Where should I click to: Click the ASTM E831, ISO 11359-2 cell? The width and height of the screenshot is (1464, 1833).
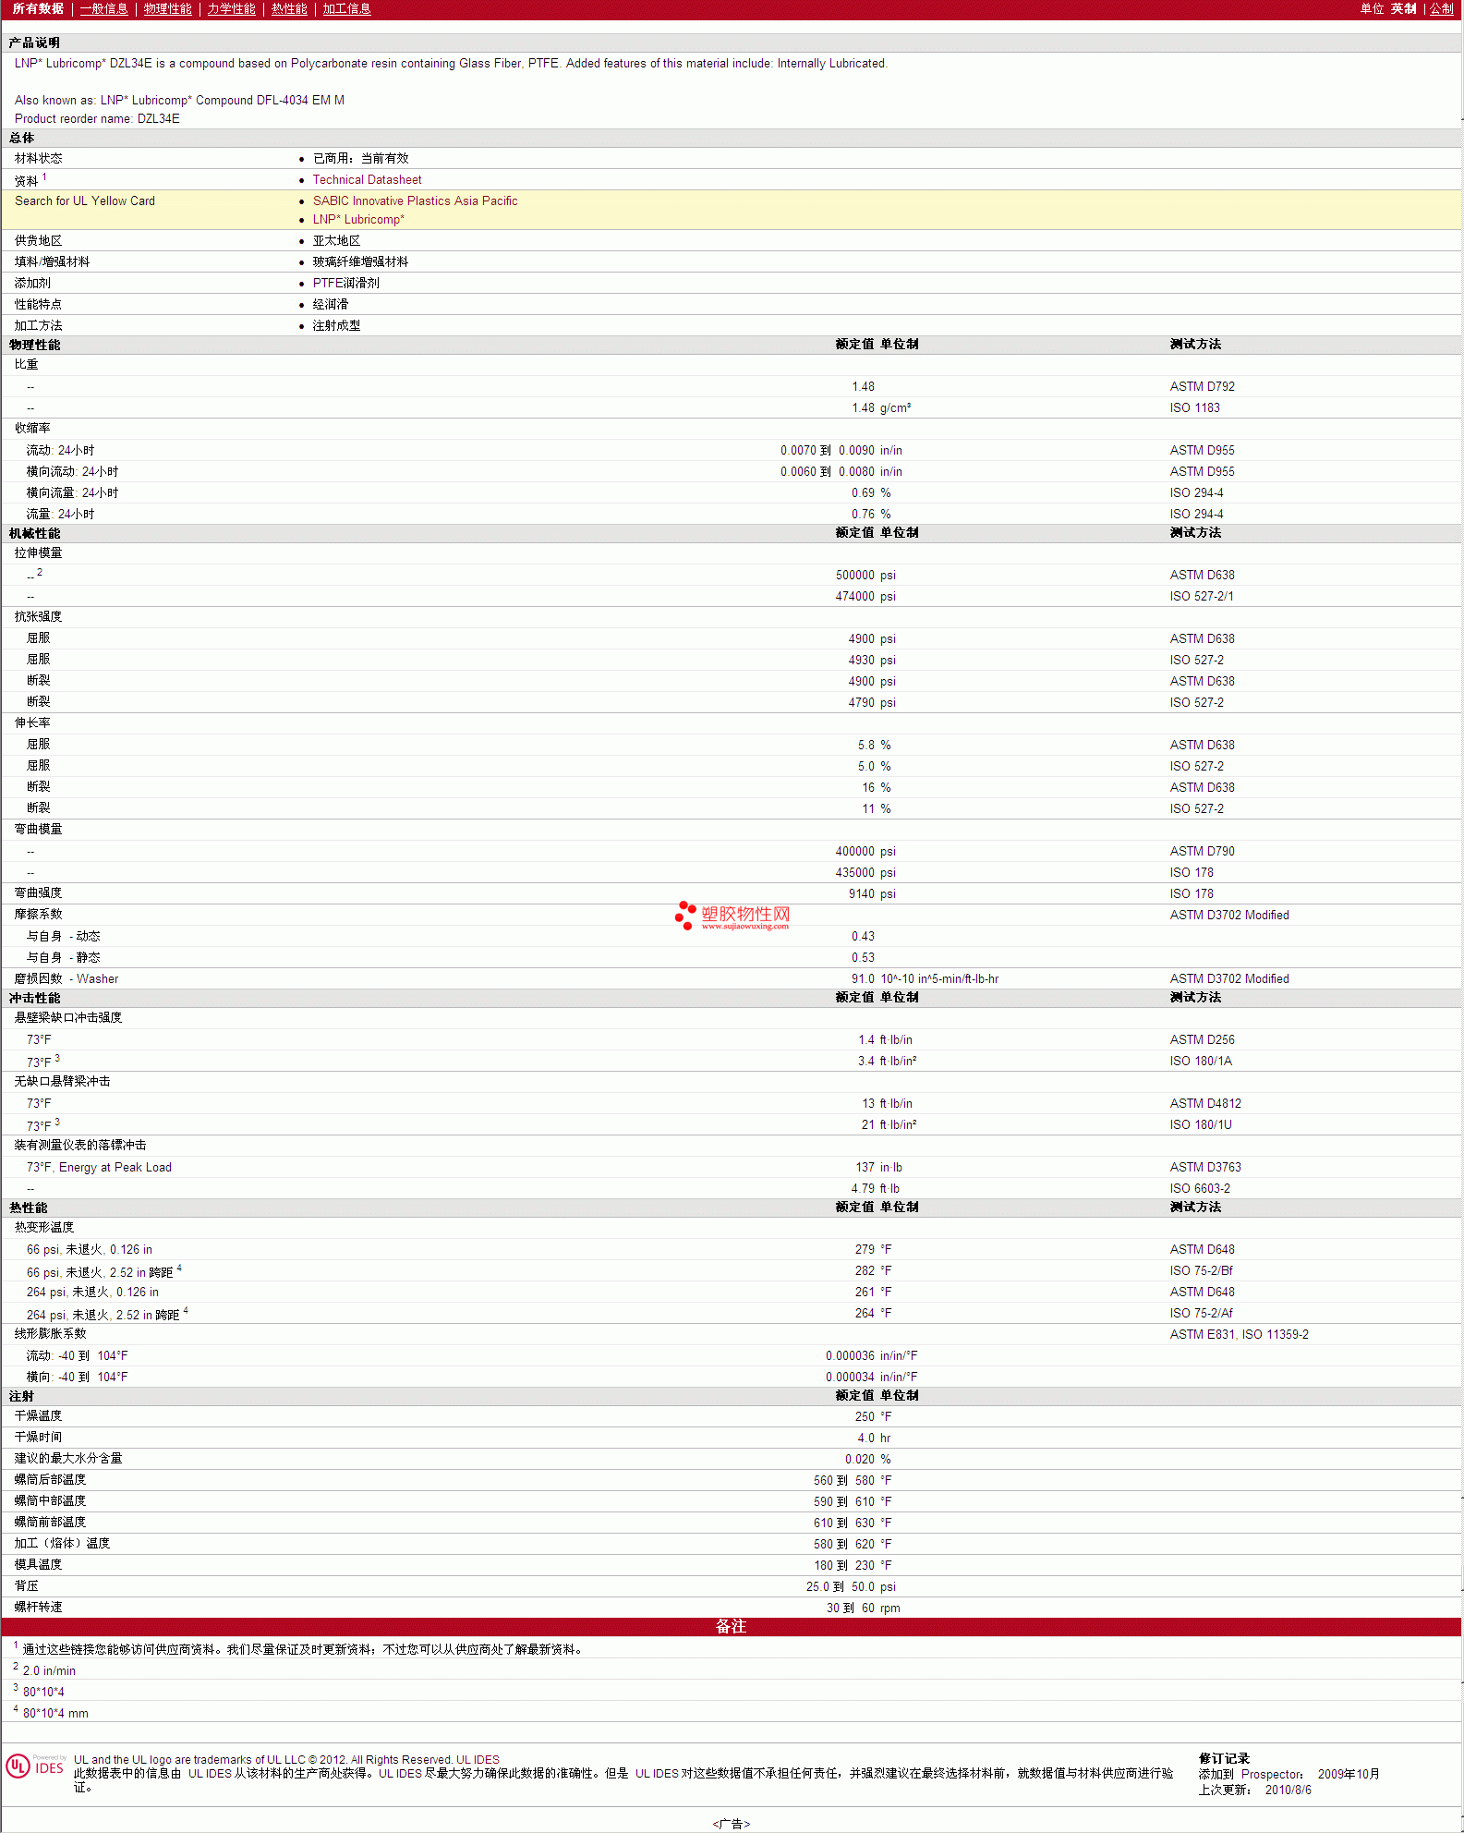click(x=1239, y=1335)
